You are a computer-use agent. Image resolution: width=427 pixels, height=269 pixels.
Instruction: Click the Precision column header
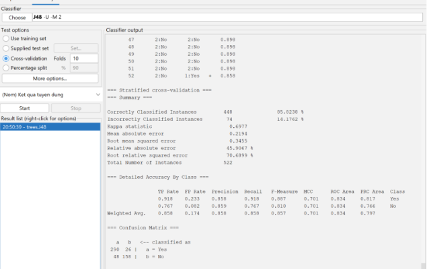click(225, 192)
